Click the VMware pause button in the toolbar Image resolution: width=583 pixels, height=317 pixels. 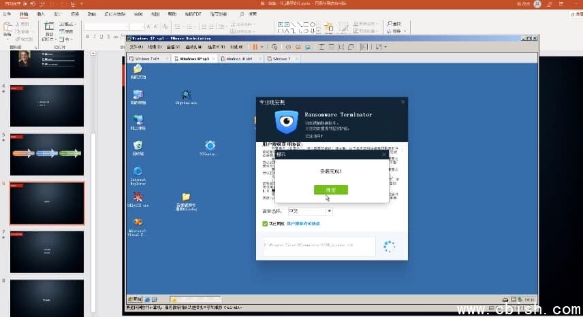[x=255, y=47]
